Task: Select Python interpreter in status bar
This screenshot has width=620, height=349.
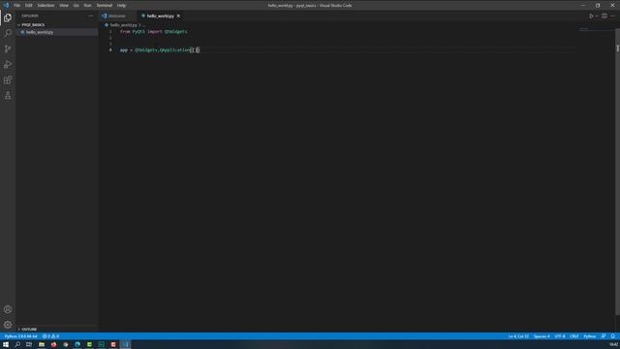Action: (x=20, y=336)
